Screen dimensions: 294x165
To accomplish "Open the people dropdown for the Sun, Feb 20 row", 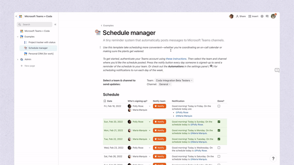I will [x=150, y=122].
